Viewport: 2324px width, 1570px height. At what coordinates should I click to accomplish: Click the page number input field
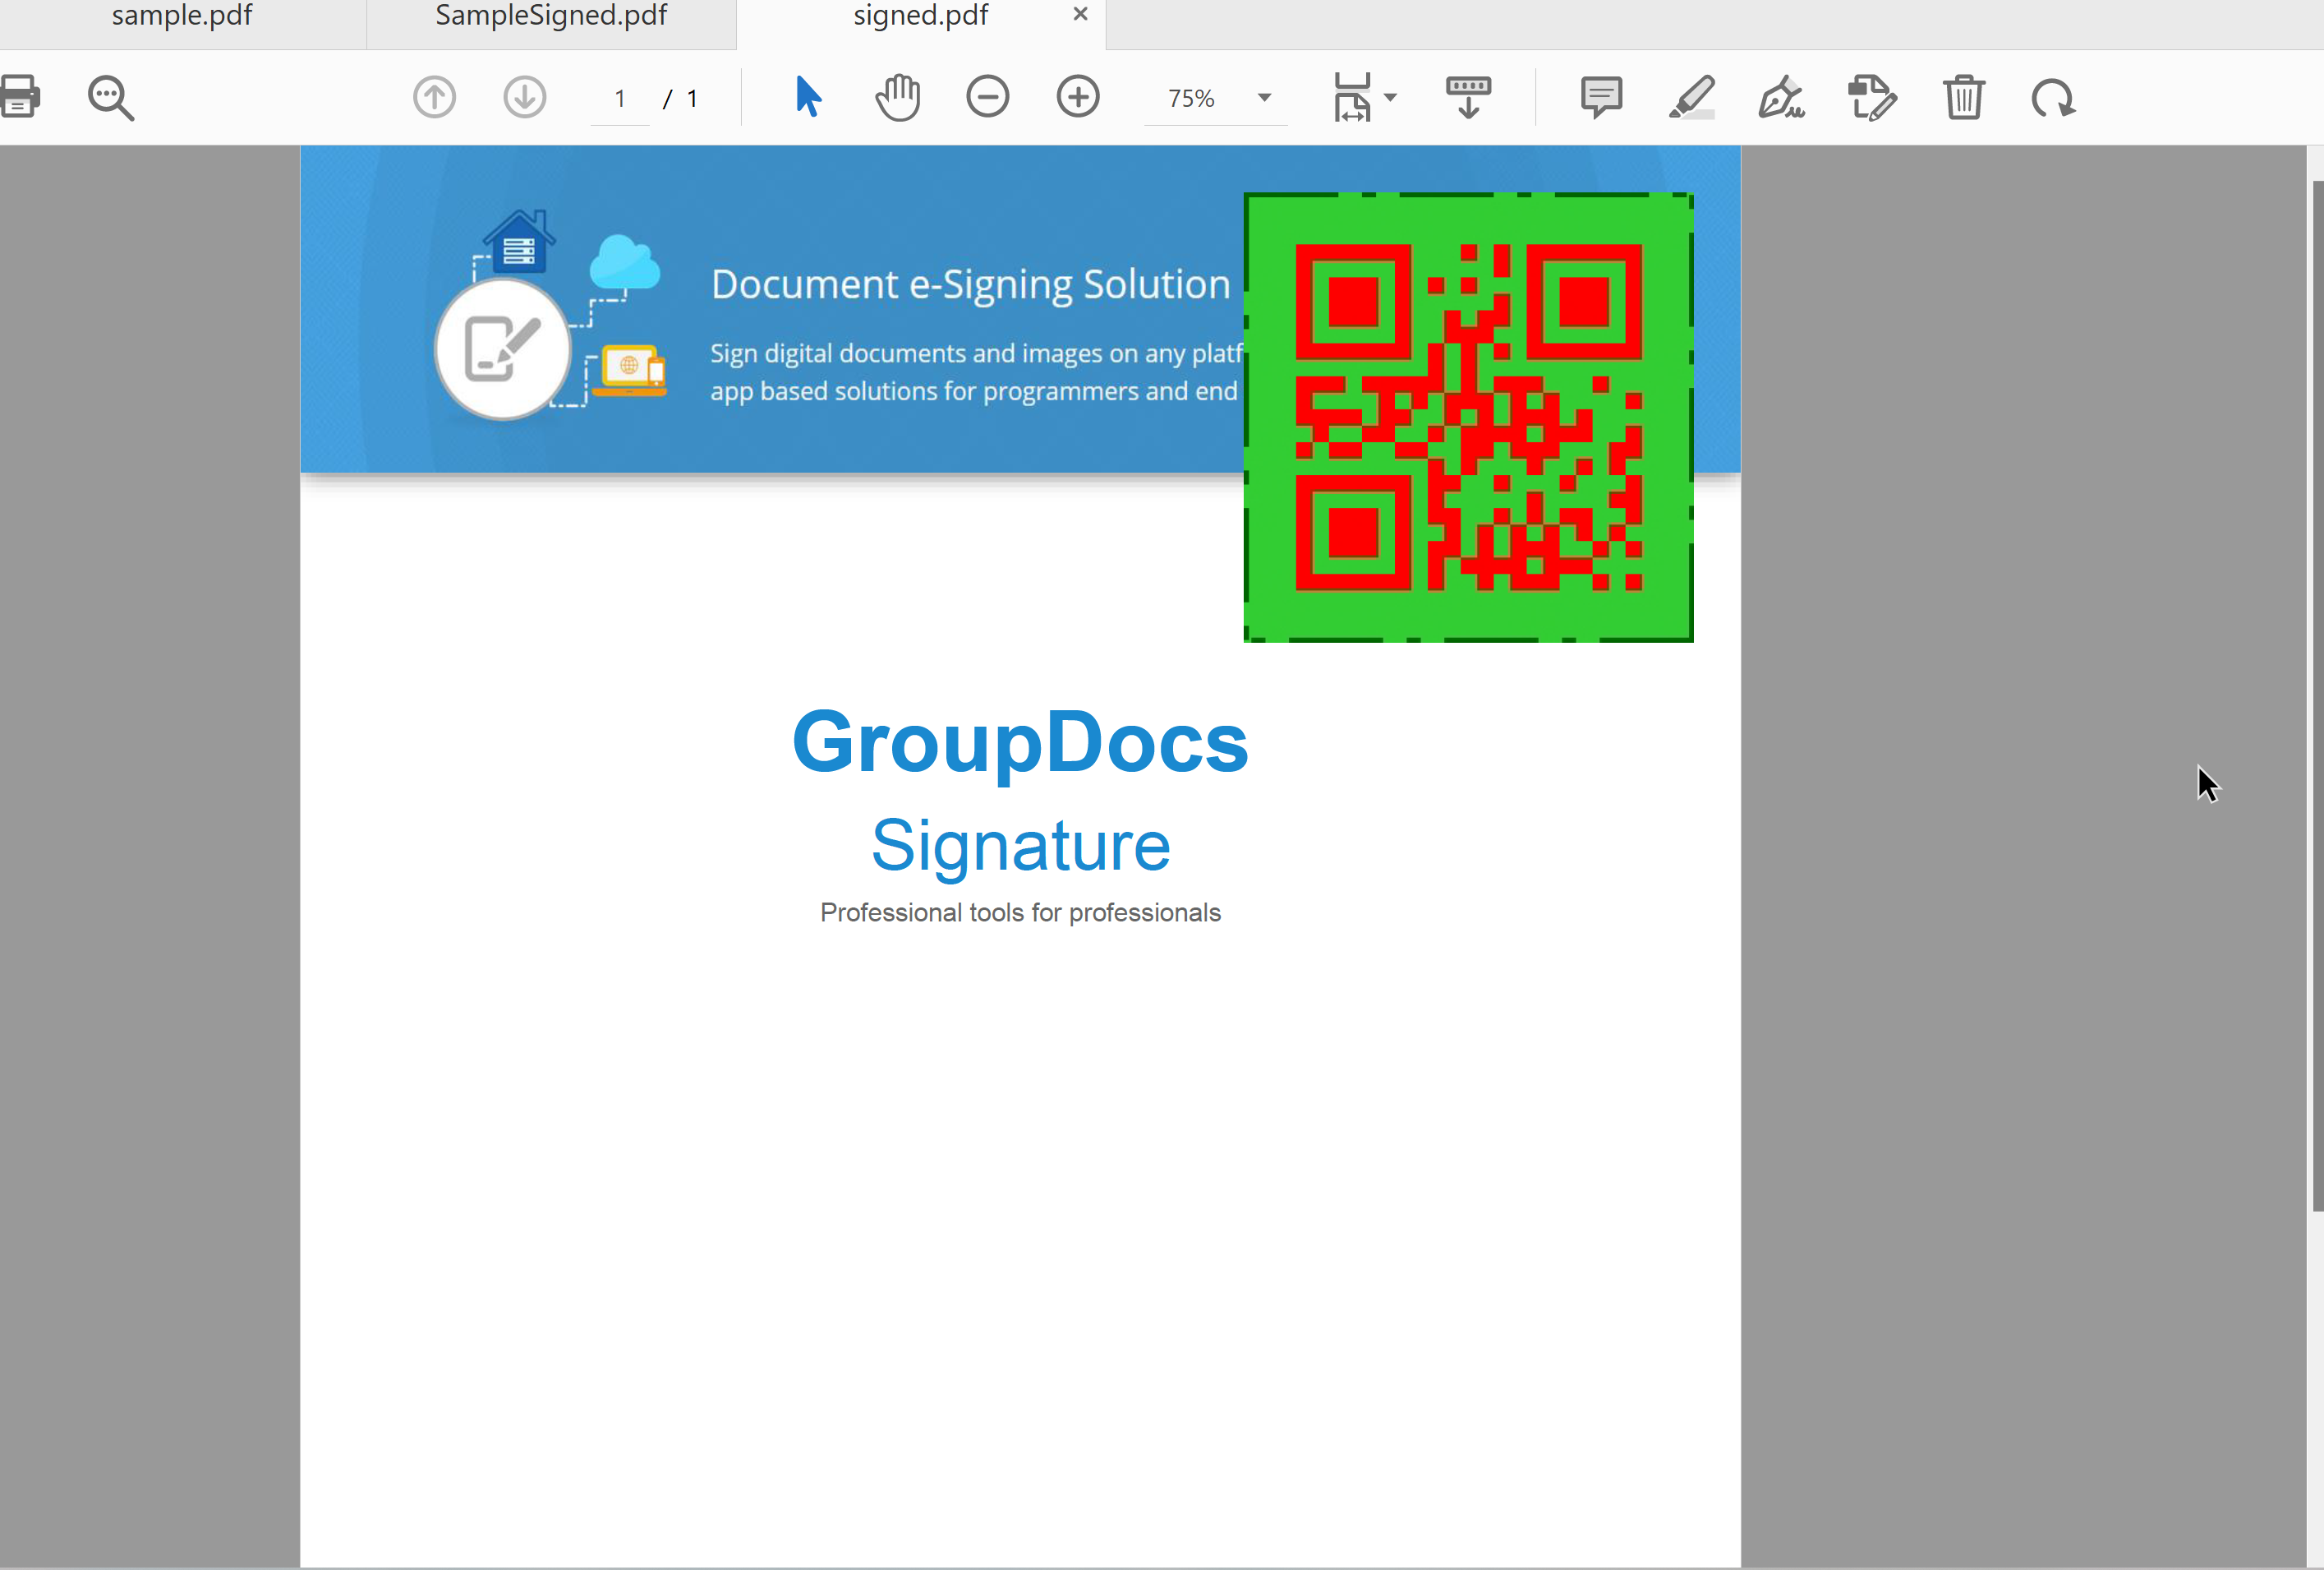619,97
